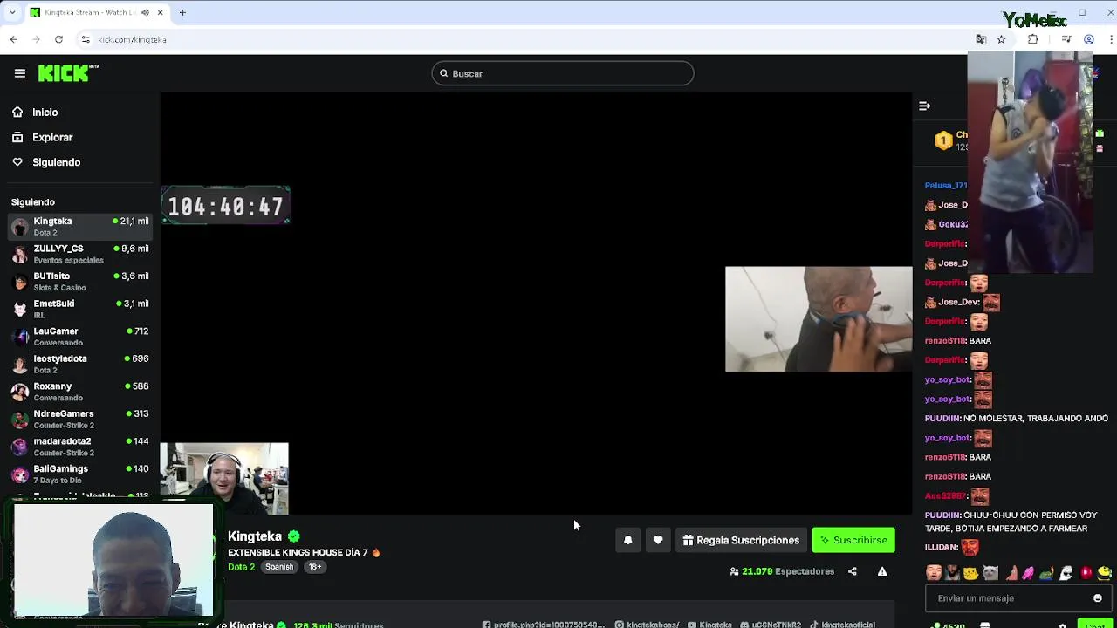Screen dimensions: 1117x628
Task: Bookmark this page with star icon
Action: pos(1002,39)
